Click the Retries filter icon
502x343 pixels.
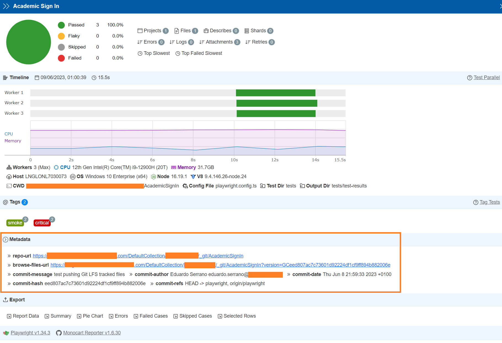tap(247, 42)
